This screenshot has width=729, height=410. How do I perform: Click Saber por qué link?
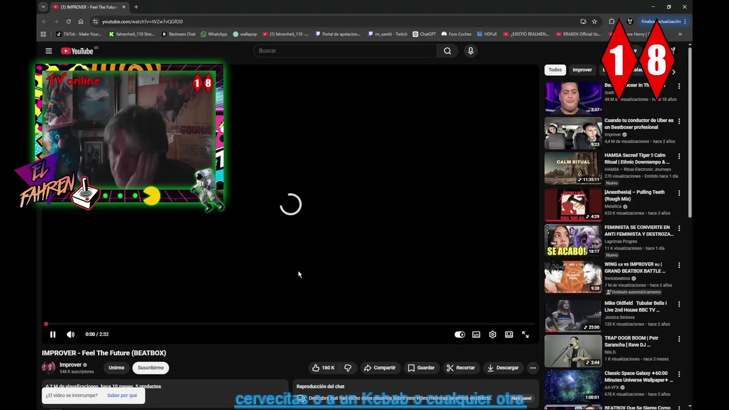point(122,395)
